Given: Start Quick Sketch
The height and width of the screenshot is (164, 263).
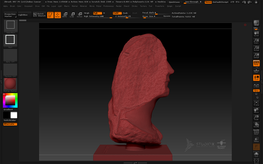Looking at the screenshot, I should tap(39, 15).
